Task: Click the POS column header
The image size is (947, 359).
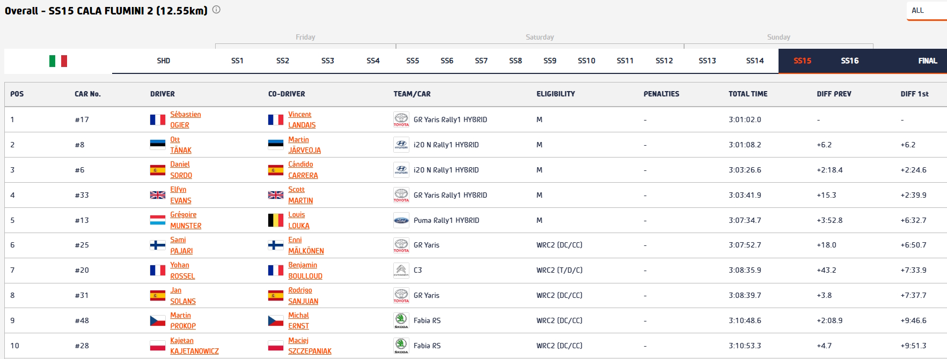Action: tap(17, 94)
